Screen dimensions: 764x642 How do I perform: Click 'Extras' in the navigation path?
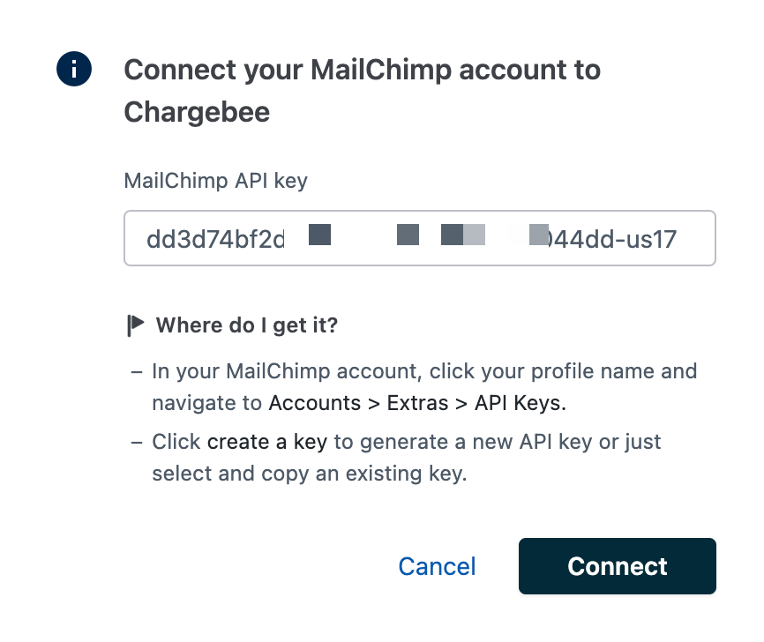(x=418, y=403)
